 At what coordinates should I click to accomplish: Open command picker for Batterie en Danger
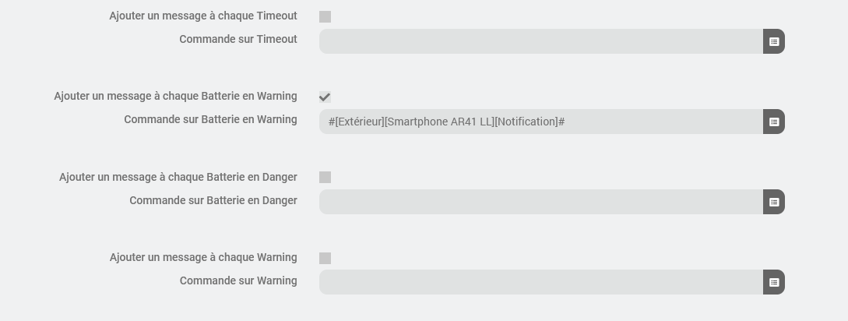point(773,202)
